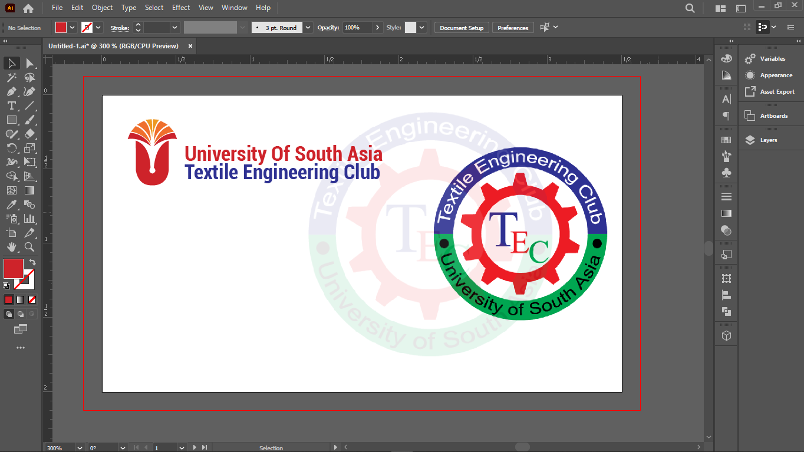Open the Effect menu
Image resolution: width=804 pixels, height=452 pixels.
pos(181,8)
